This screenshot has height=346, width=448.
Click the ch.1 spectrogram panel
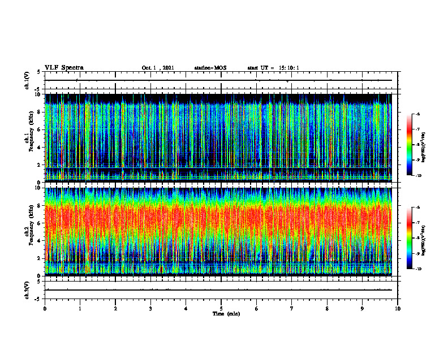(x=218, y=138)
